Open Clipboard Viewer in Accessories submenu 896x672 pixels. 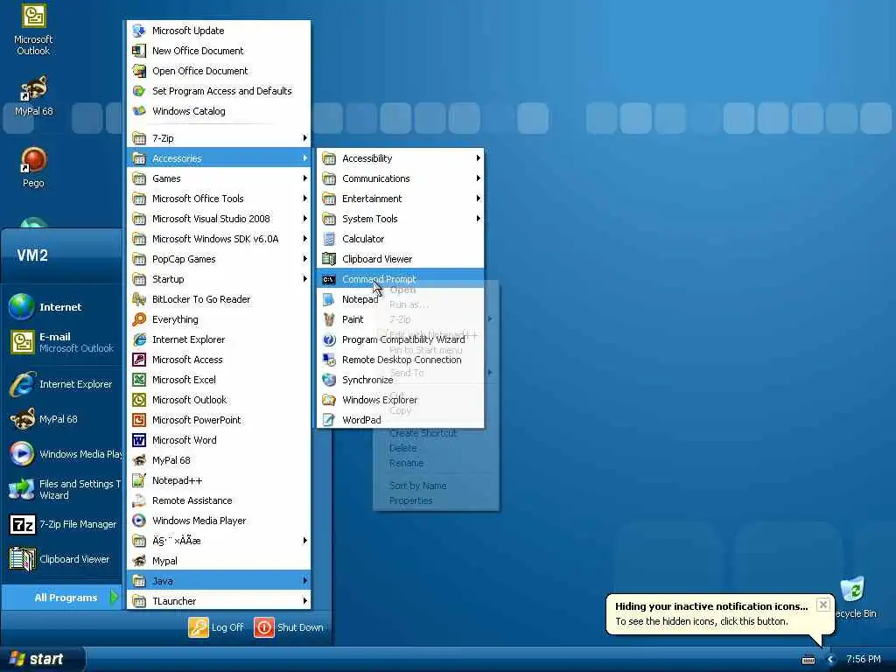(x=400, y=259)
